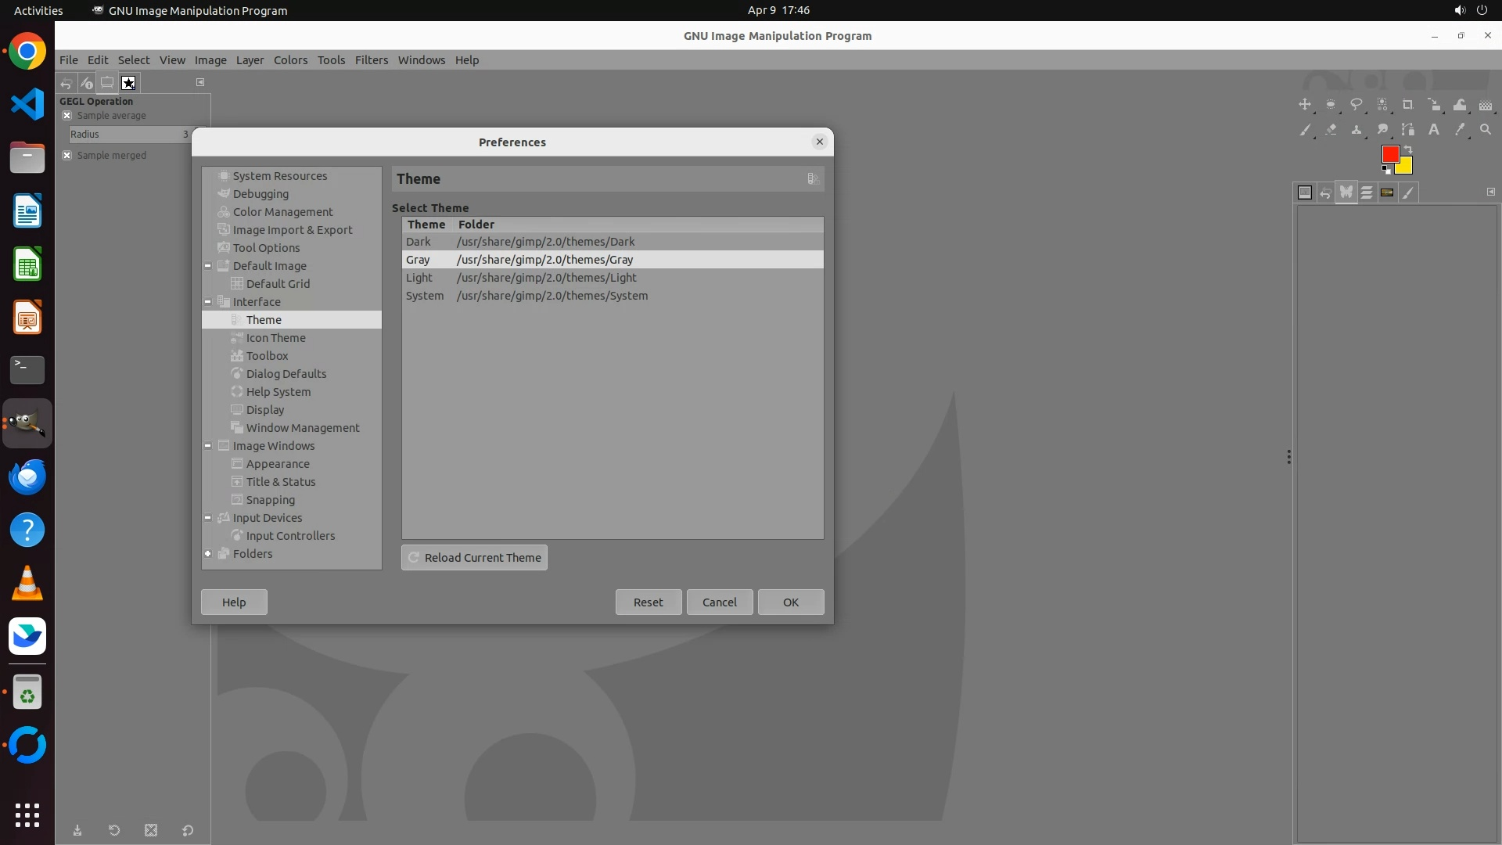Click the red foreground color swatch
The width and height of the screenshot is (1502, 845).
pyautogui.click(x=1389, y=153)
